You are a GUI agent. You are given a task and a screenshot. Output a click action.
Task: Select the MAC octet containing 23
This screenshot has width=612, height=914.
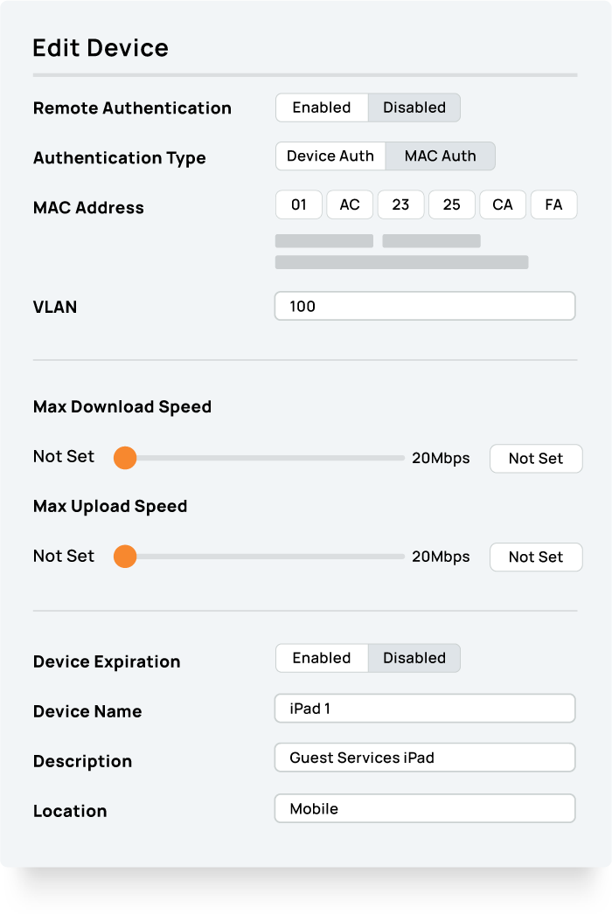400,204
